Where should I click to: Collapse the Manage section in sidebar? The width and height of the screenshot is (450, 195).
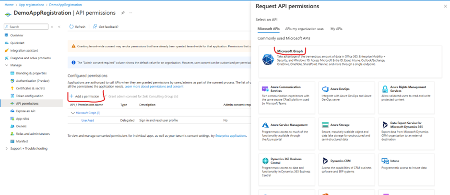pyautogui.click(x=7, y=65)
